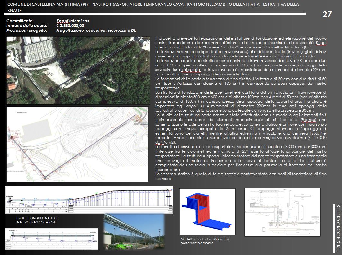Click the page number 27
The image size is (342, 255).
[x=327, y=14]
